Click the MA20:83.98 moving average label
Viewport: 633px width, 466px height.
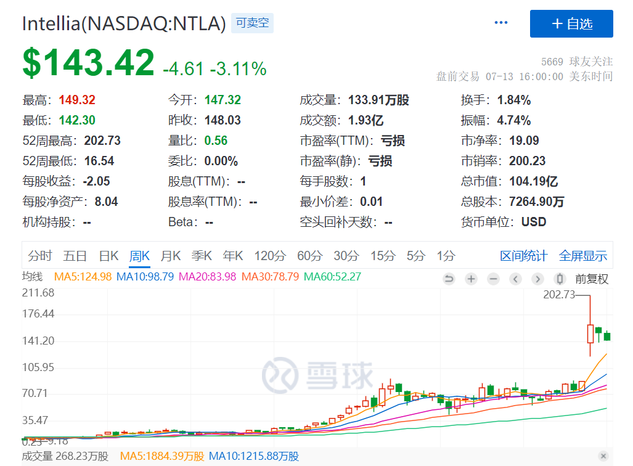208,277
